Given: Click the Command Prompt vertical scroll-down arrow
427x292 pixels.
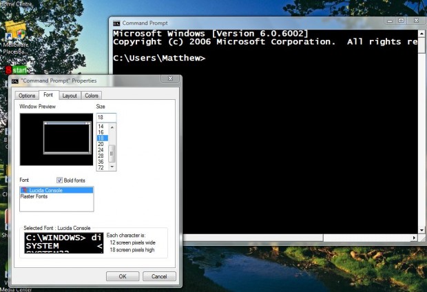Looking at the screenshot, I should pos(421,230).
